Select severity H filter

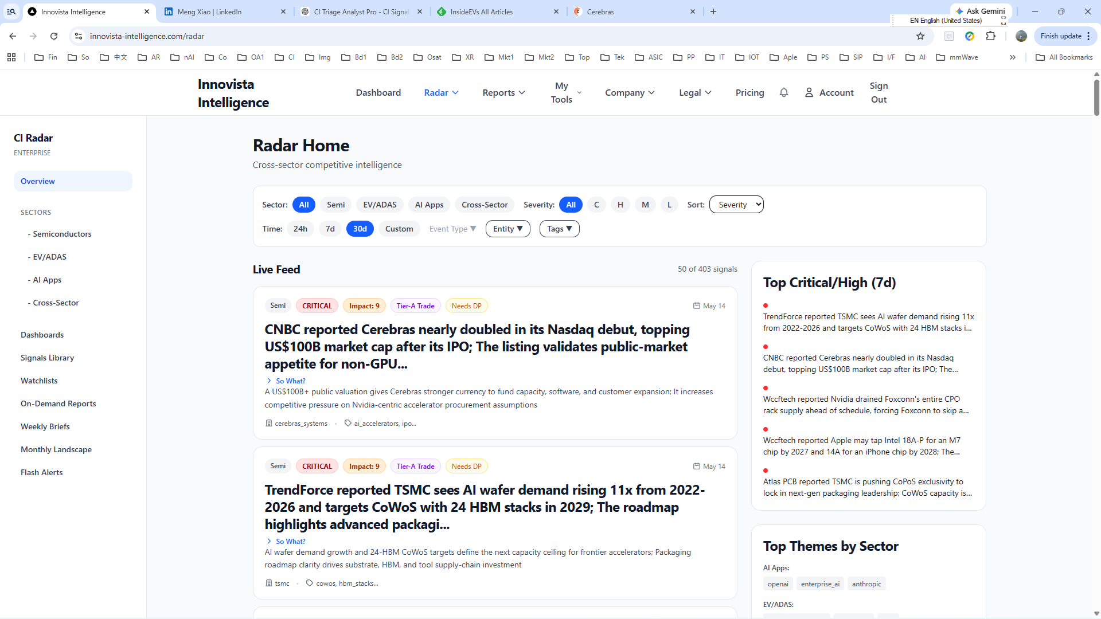[x=620, y=205]
